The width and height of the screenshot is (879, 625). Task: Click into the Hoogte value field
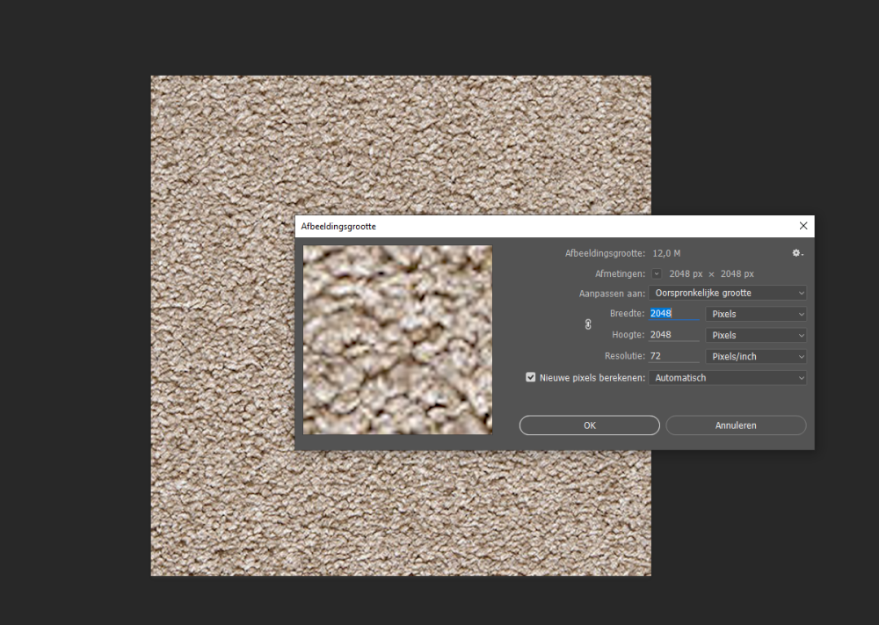[673, 335]
